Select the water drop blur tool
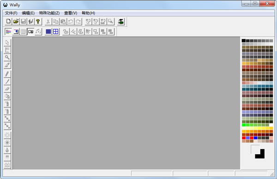The height and width of the screenshot is (179, 277). click(7, 150)
